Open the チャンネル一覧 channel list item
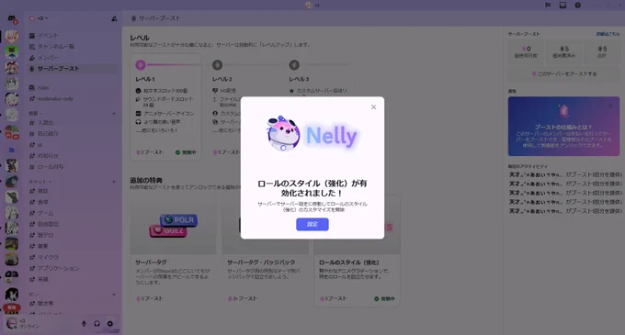The image size is (625, 335). 56,47
